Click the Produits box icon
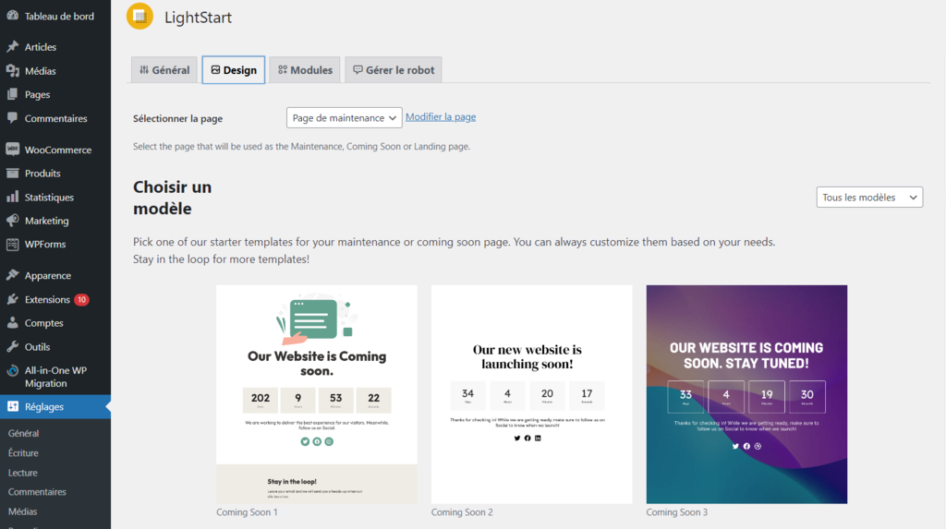The height and width of the screenshot is (529, 946). [x=13, y=174]
